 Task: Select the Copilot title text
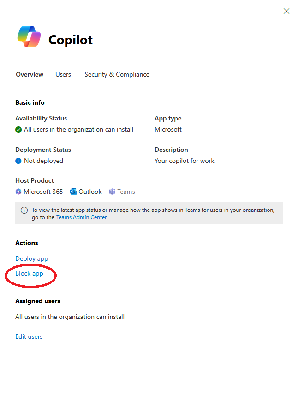tap(71, 40)
